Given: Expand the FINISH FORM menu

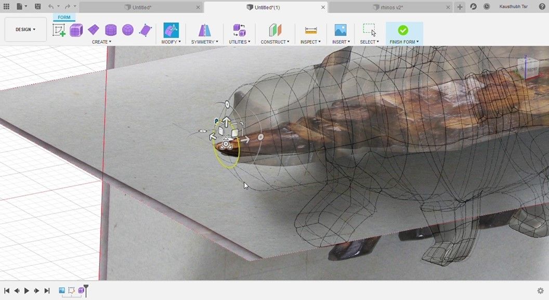Looking at the screenshot, I should (x=404, y=42).
